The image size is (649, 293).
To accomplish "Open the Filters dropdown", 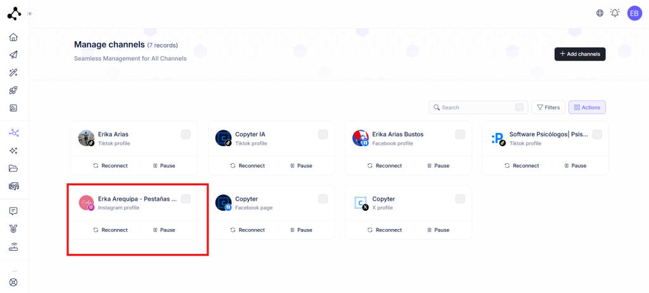I will [548, 108].
